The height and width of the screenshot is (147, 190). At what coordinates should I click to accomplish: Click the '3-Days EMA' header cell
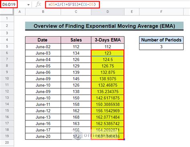pos(108,40)
